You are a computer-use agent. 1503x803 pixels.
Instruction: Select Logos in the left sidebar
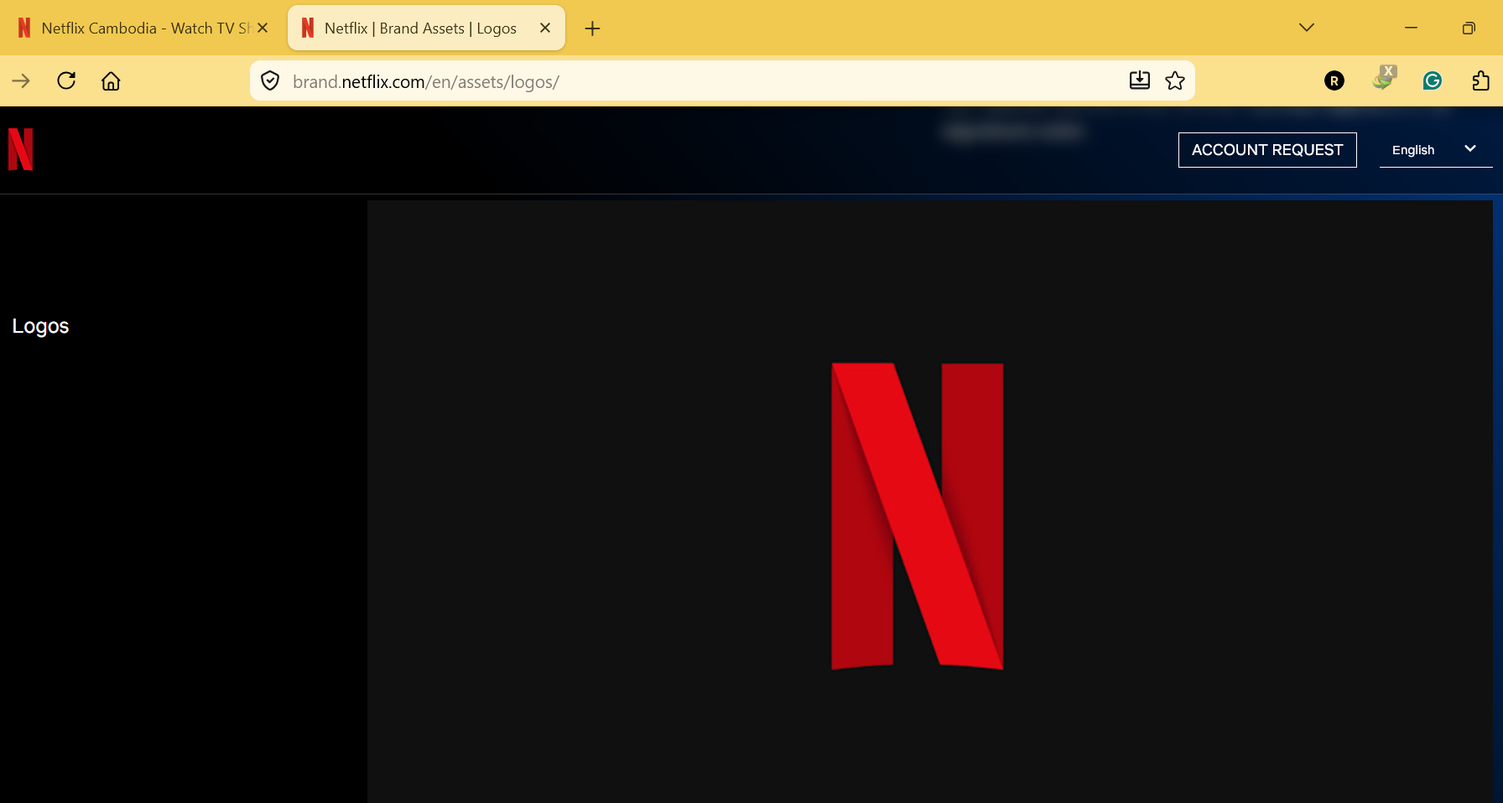40,326
